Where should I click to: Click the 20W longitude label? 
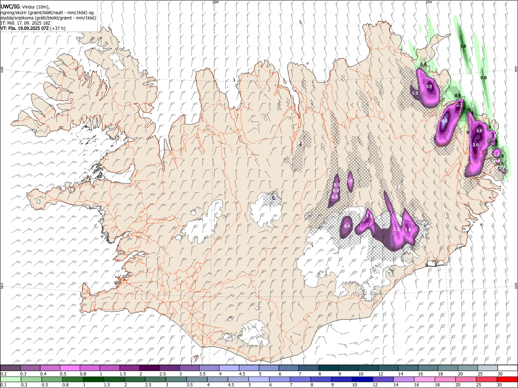215,2
